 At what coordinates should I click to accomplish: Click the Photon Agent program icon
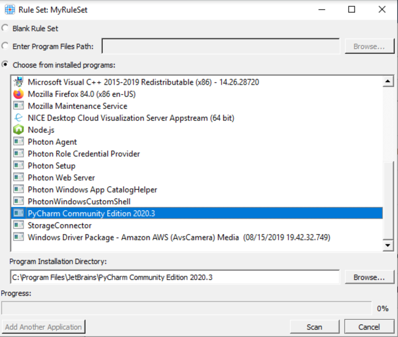point(18,142)
